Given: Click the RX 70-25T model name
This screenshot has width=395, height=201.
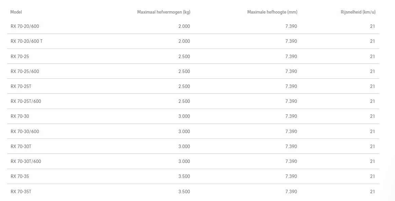Looking at the screenshot, I should pyautogui.click(x=21, y=86).
